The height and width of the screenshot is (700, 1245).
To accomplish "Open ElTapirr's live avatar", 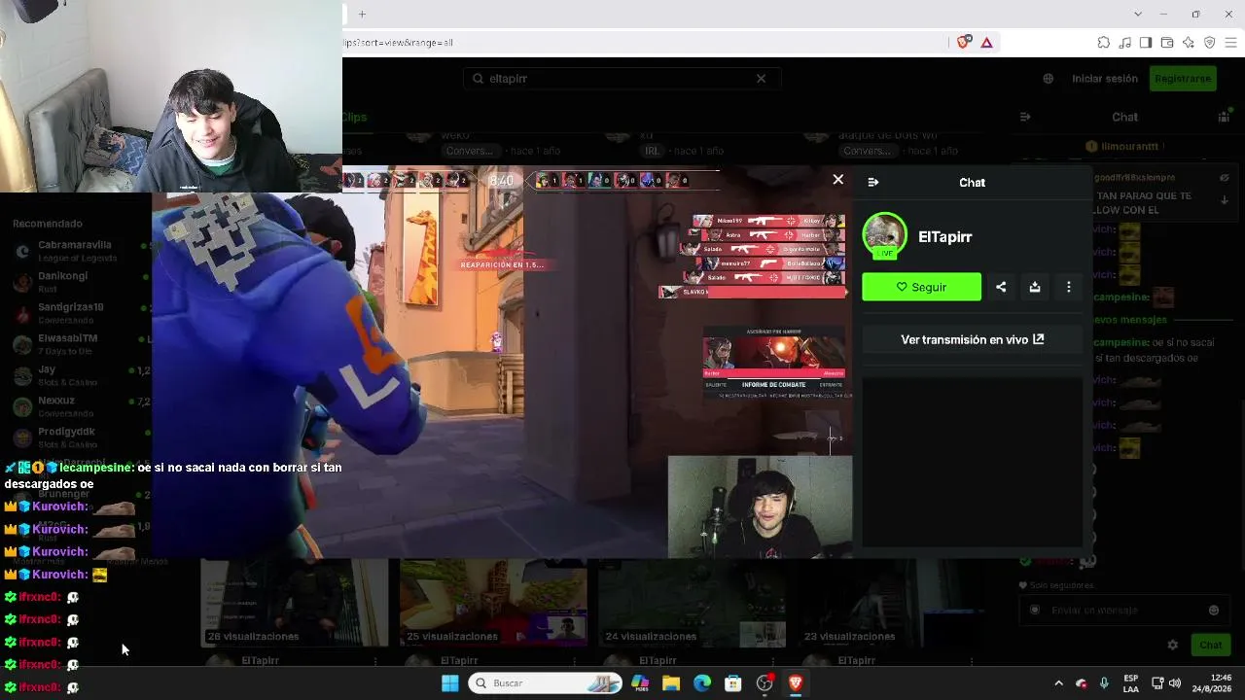I will pyautogui.click(x=884, y=235).
